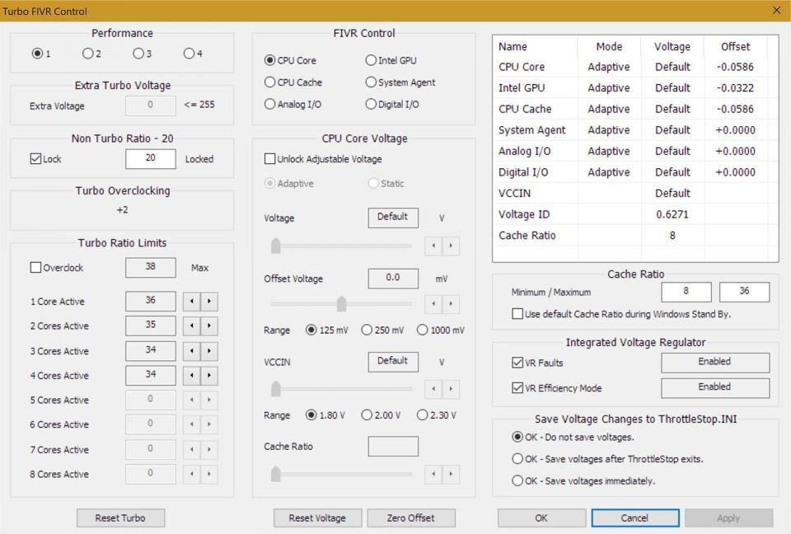This screenshot has height=534, width=791.
Task: Click the Cache Ratio Maximum input field
Action: pyautogui.click(x=744, y=291)
